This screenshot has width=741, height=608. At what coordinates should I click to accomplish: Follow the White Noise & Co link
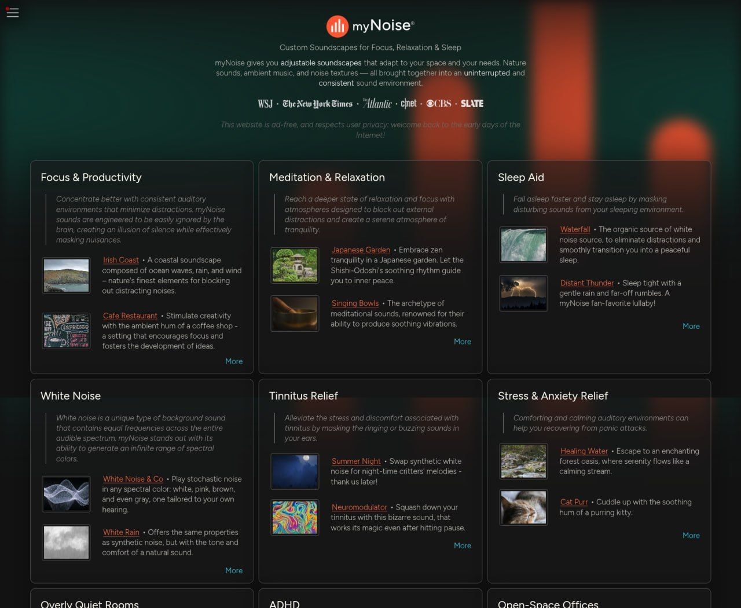point(133,479)
